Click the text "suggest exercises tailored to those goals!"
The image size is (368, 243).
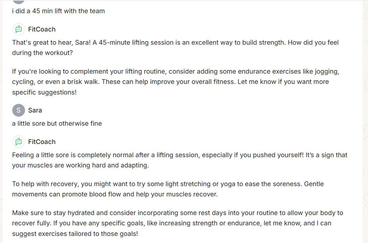coord(75,234)
